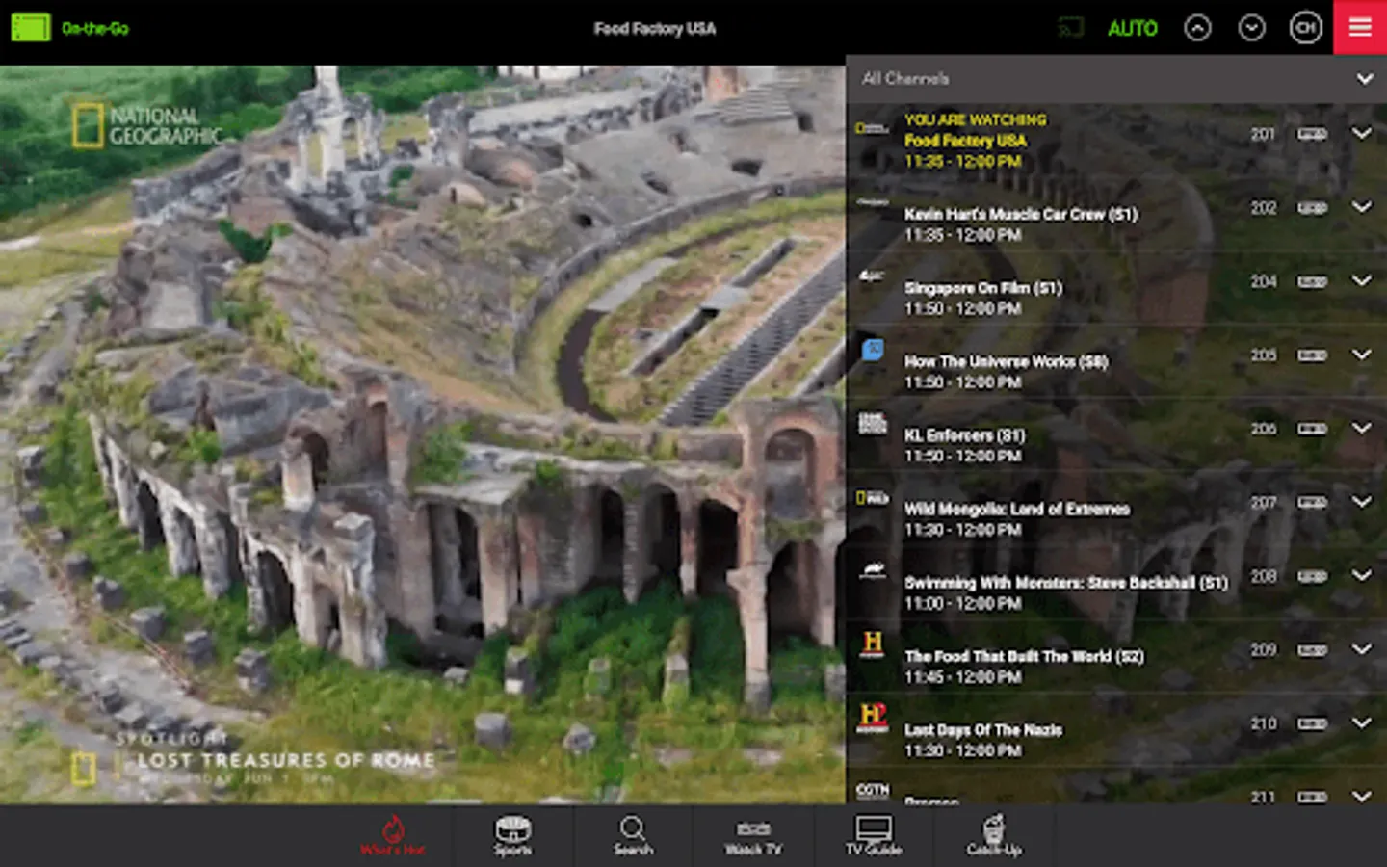Expand channel 201 Food Factory USA details
Screen dimensions: 1387x867
pos(1361,134)
